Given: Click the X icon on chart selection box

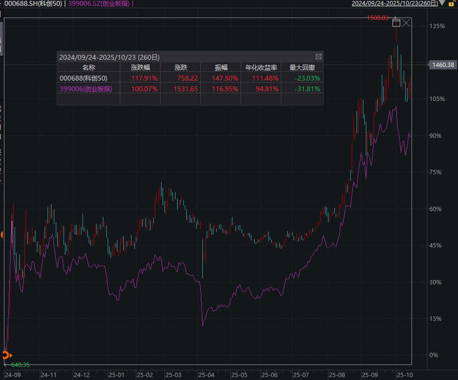Looking at the screenshot, I should pyautogui.click(x=407, y=22).
